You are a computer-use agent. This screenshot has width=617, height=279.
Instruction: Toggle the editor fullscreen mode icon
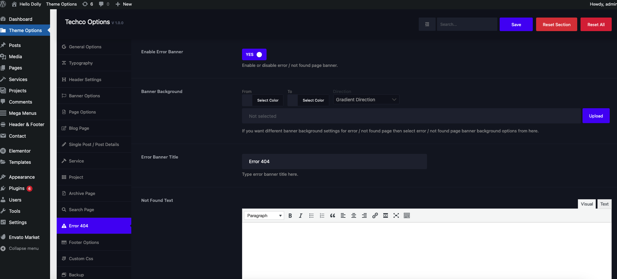[x=396, y=216]
